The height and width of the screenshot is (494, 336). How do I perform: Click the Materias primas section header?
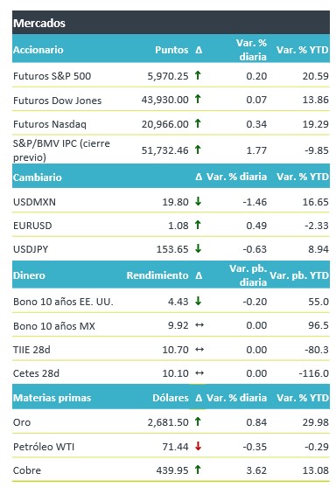click(52, 398)
